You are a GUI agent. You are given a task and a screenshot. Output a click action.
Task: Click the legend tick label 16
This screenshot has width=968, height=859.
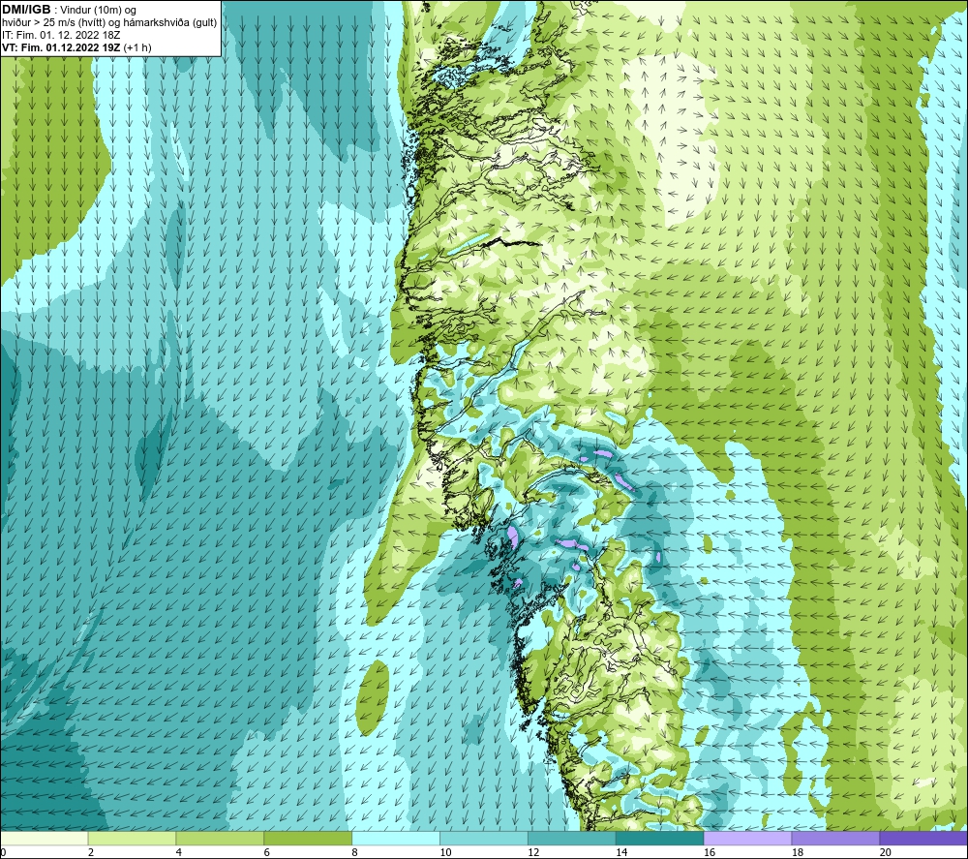710,852
